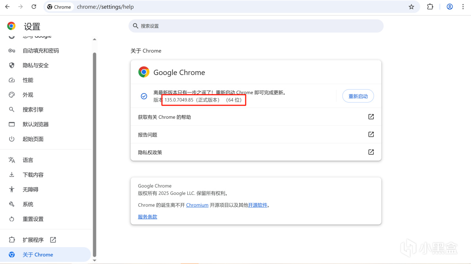Screen dimensions: 471x264
Task: Open the Extensions puzzle icon in the toolbar
Action: pyautogui.click(x=430, y=7)
